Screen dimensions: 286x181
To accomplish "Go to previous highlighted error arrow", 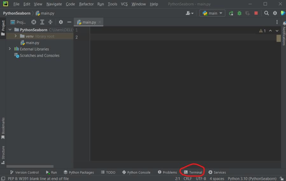I will click(270, 31).
